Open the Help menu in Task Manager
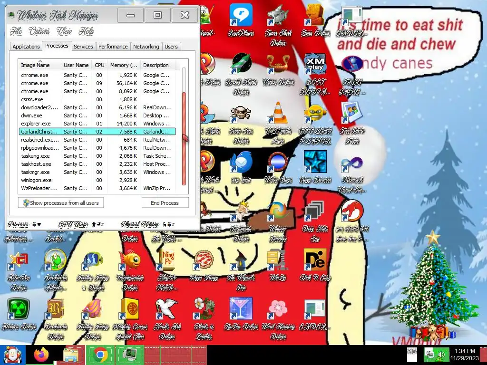This screenshot has width=487, height=365. click(86, 31)
